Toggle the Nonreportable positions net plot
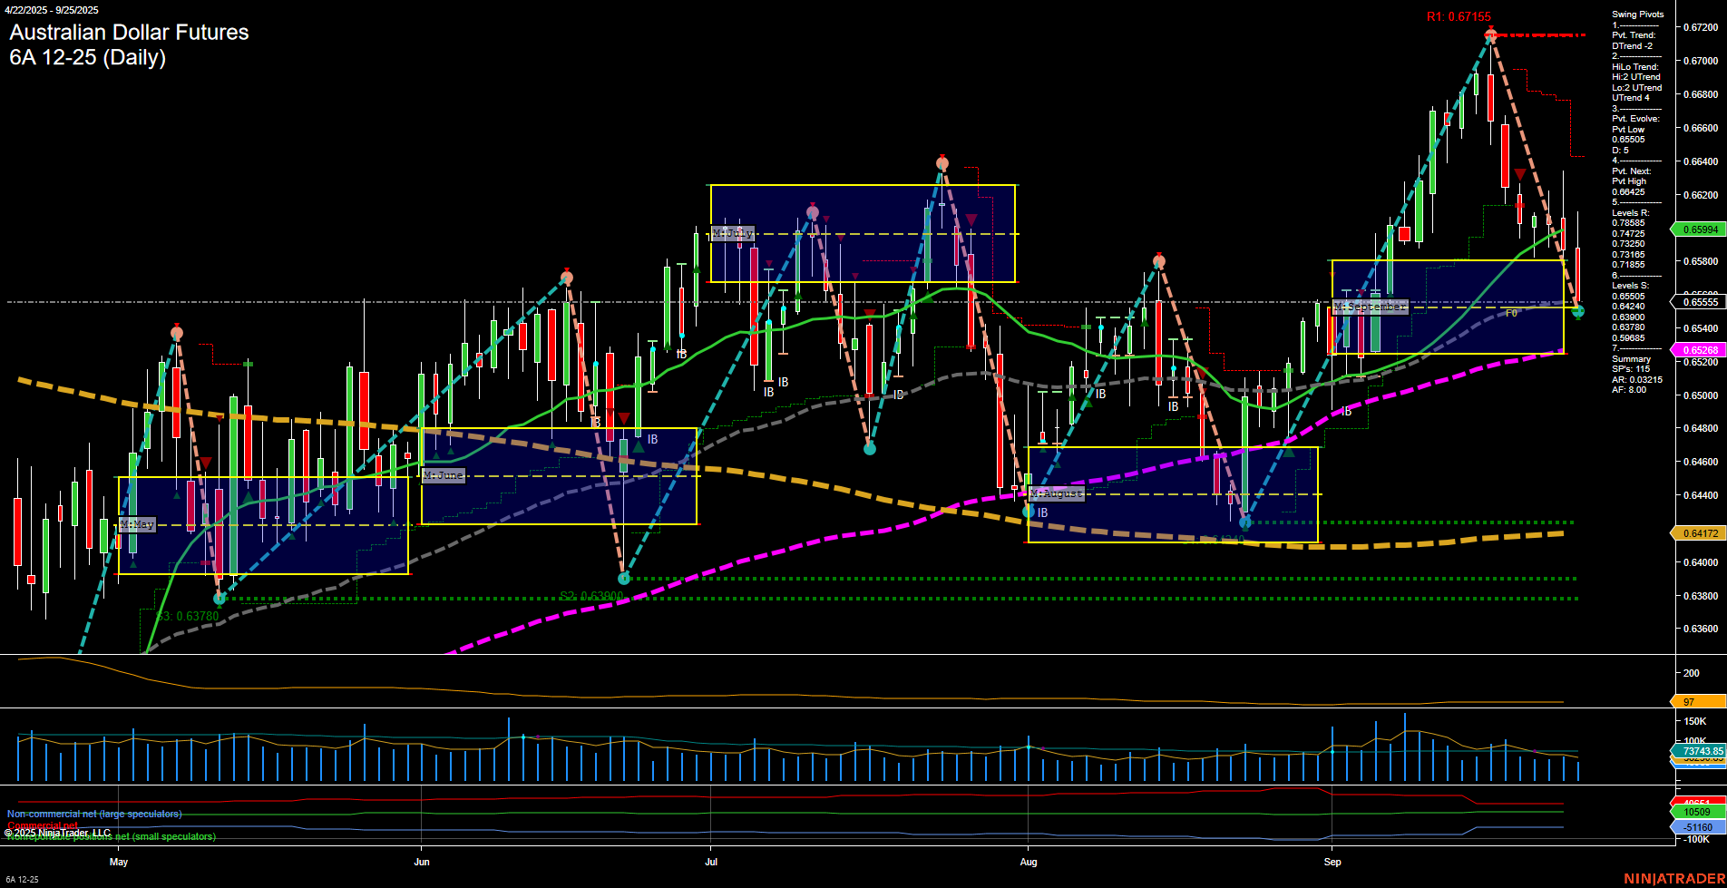 [x=111, y=836]
